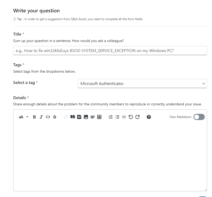This screenshot has width=212, height=197.
Task: Attach a file with the paperclip icon
Action: point(93,117)
